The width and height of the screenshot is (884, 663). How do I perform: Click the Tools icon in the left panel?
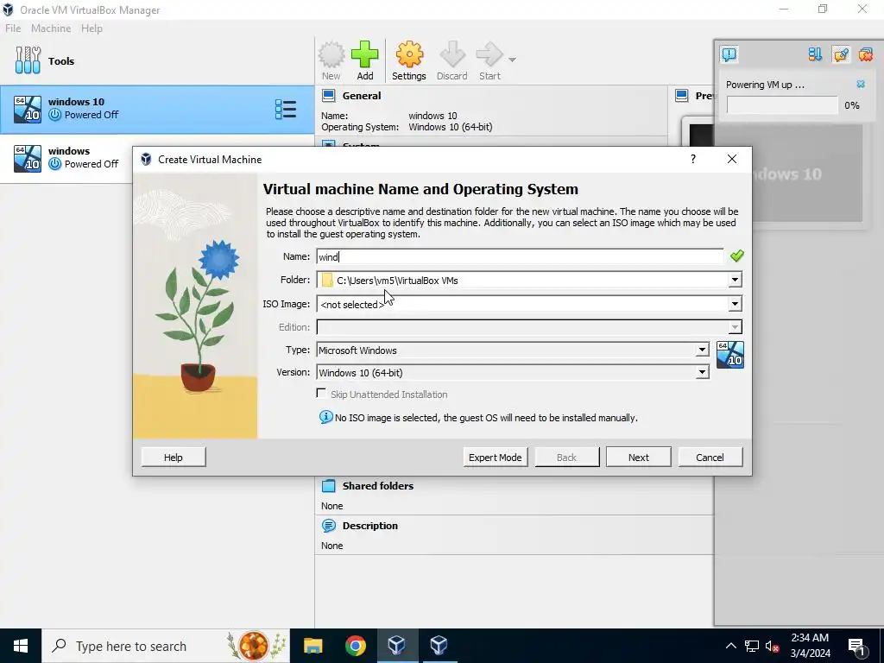pos(28,60)
